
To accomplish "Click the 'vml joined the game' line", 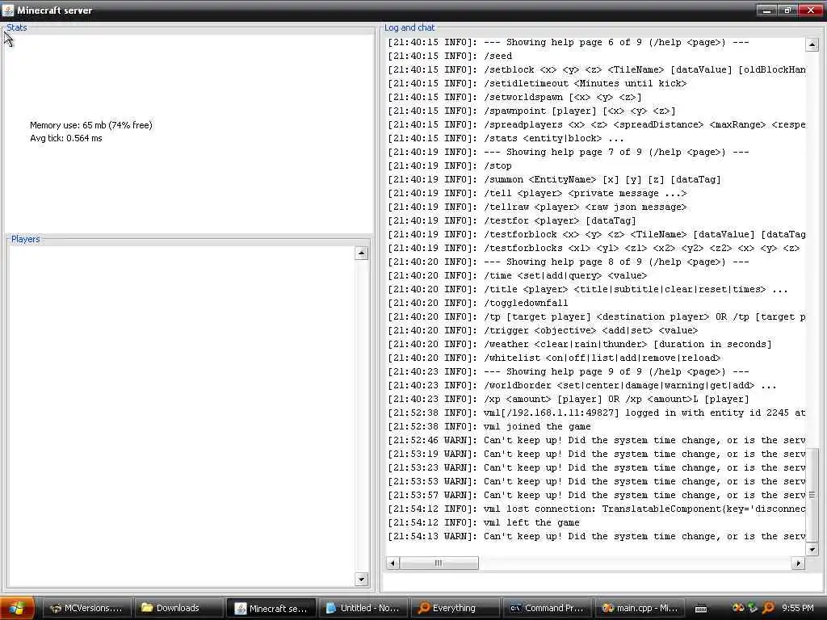I will [x=489, y=426].
